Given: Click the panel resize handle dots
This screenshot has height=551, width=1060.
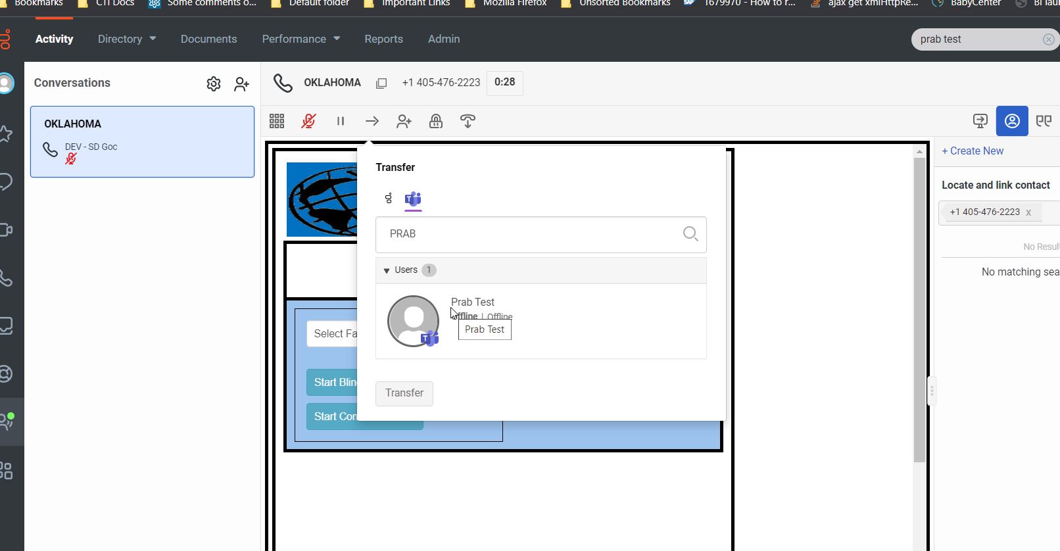Looking at the screenshot, I should click(x=932, y=391).
